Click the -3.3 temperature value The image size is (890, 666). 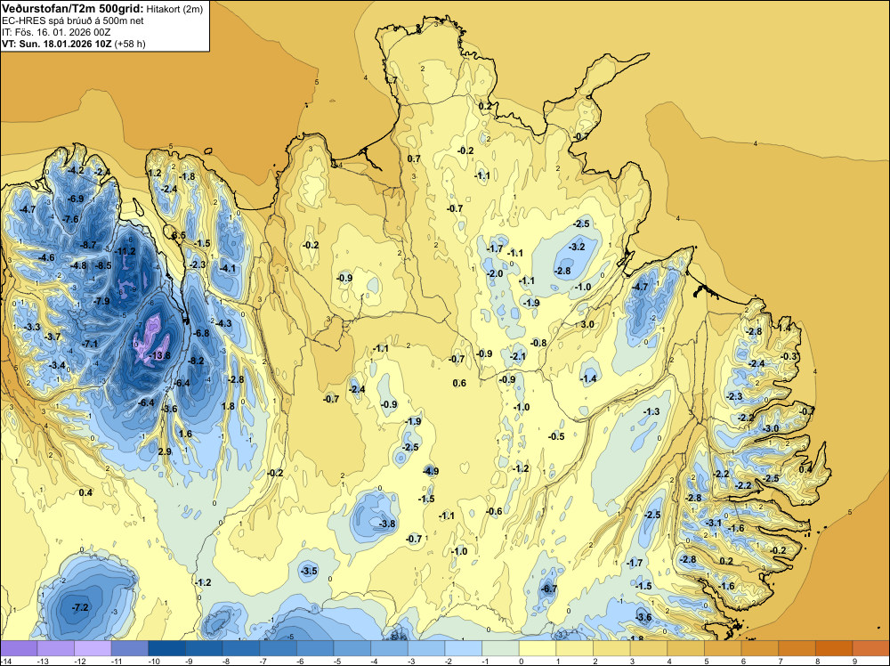(32, 327)
